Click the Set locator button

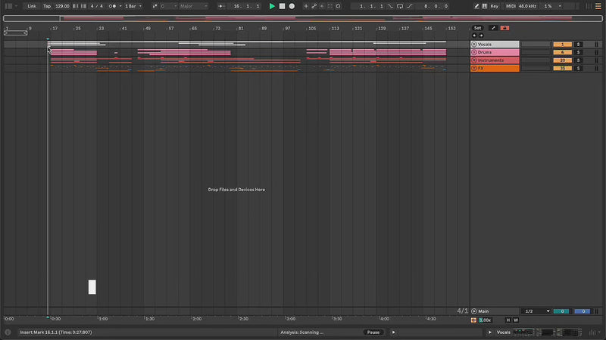(477, 28)
